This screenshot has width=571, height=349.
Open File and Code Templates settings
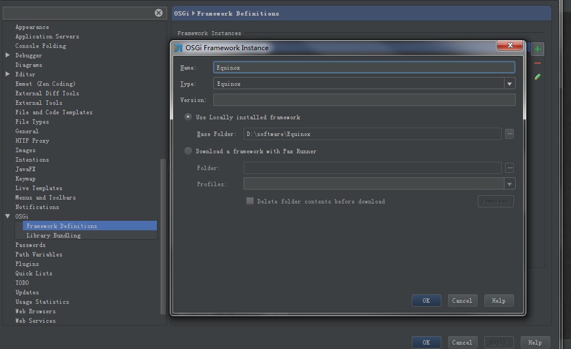coord(54,112)
